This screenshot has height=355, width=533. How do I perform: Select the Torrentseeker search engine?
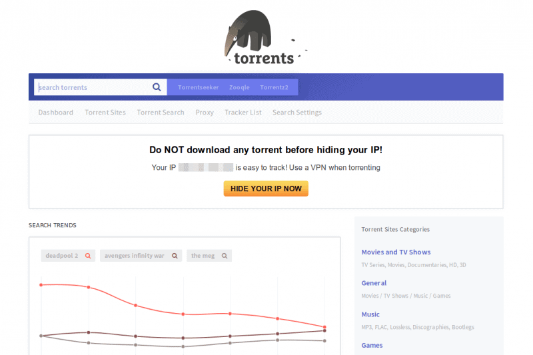coord(198,87)
